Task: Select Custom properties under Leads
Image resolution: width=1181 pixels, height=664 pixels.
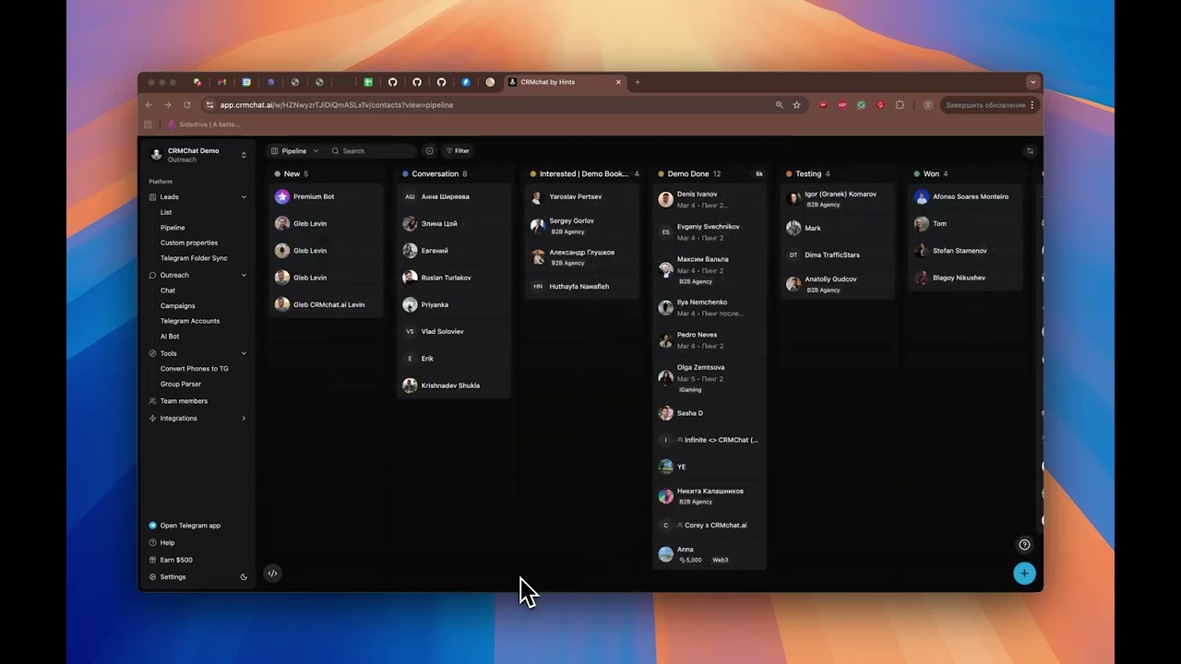Action: [x=189, y=243]
